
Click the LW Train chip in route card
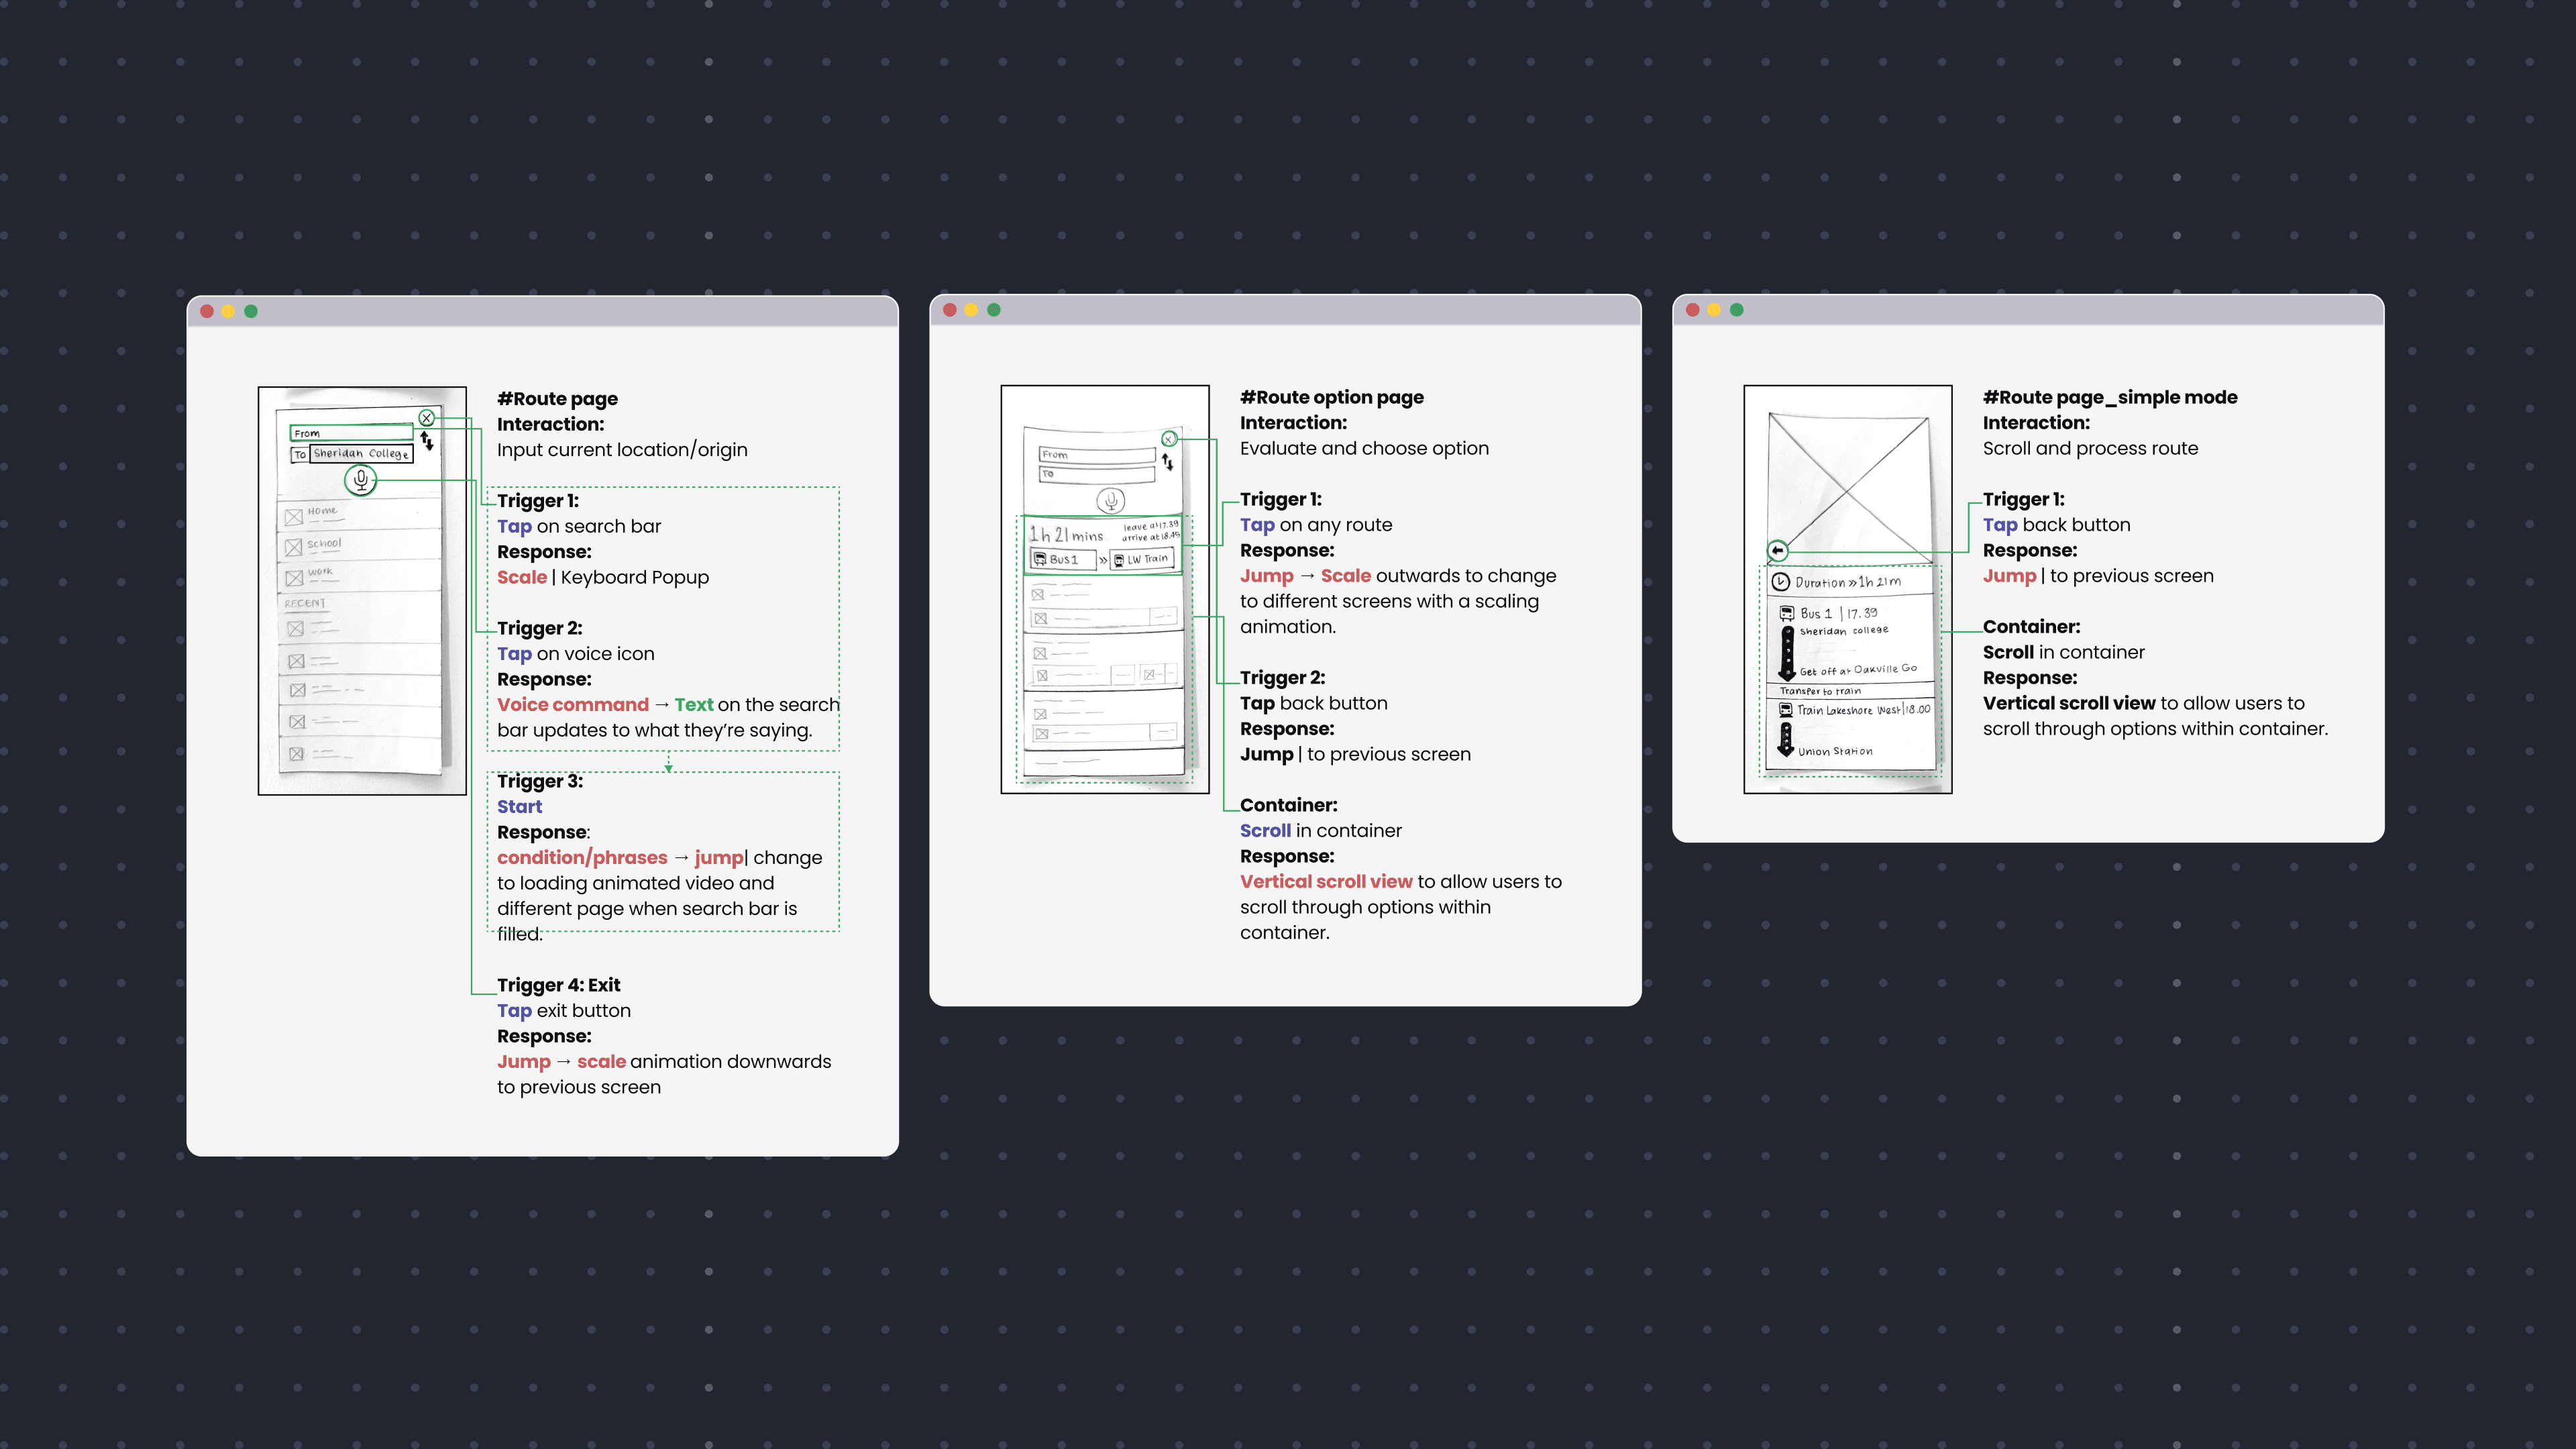pos(1142,559)
